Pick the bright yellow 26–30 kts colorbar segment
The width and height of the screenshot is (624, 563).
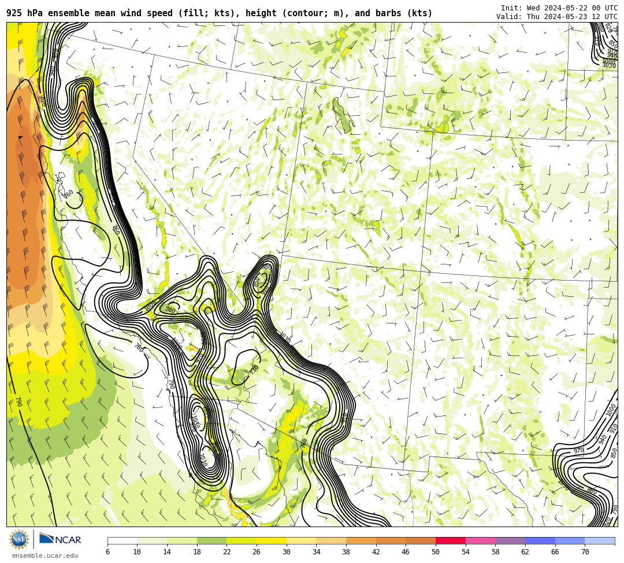[x=272, y=540]
